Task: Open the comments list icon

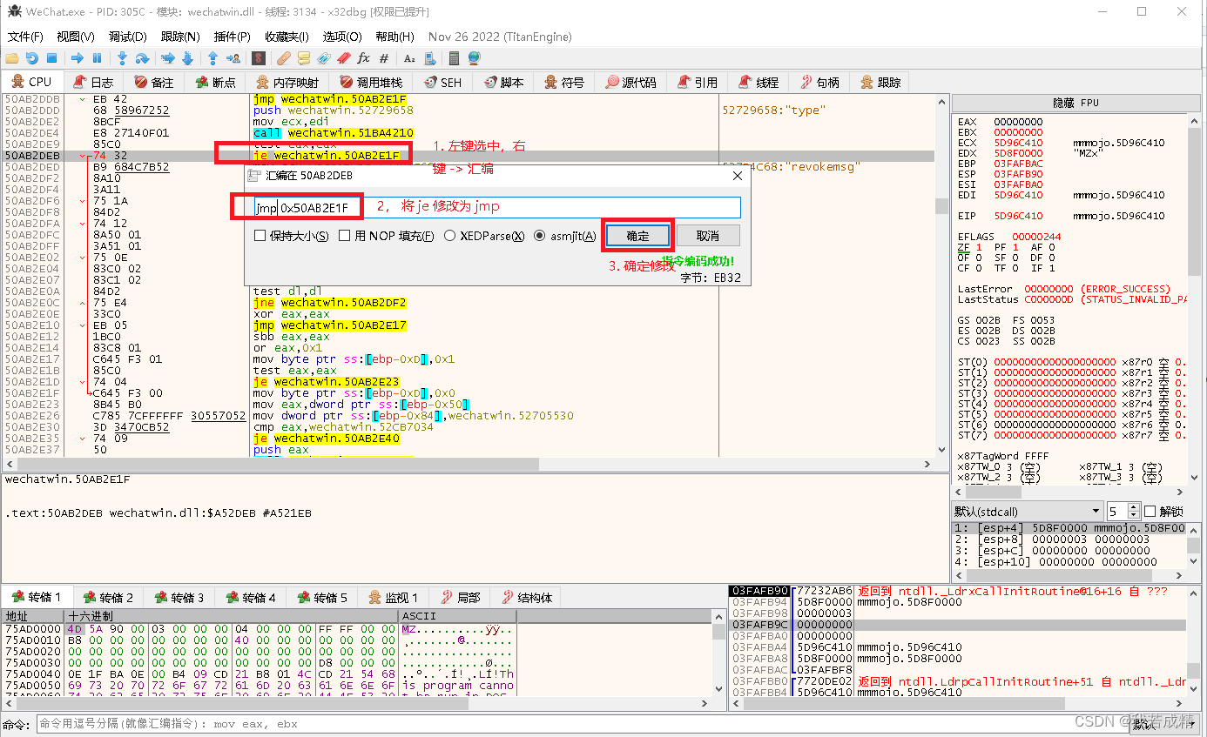Action: [x=304, y=58]
